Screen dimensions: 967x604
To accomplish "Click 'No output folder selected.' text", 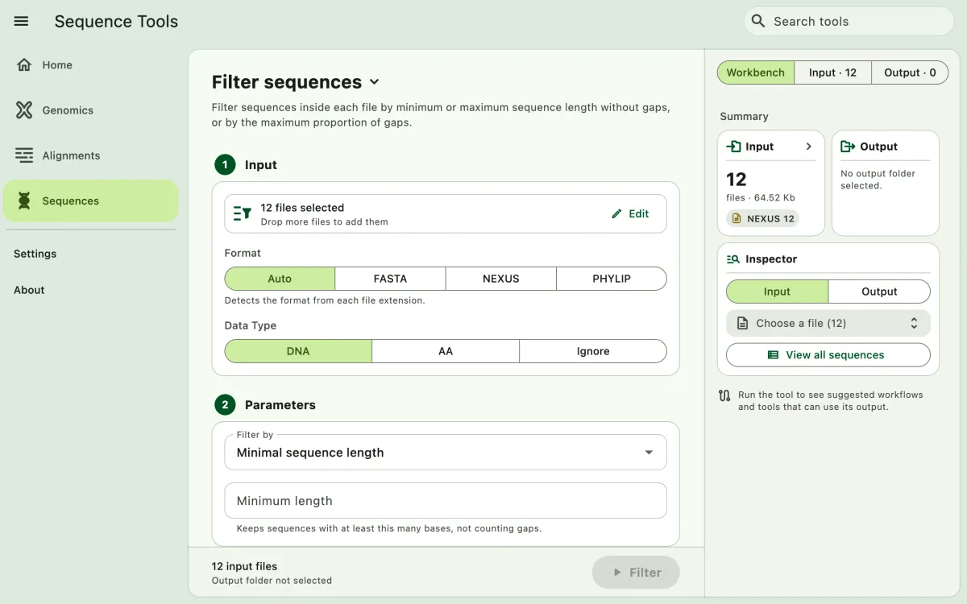I will (x=878, y=180).
